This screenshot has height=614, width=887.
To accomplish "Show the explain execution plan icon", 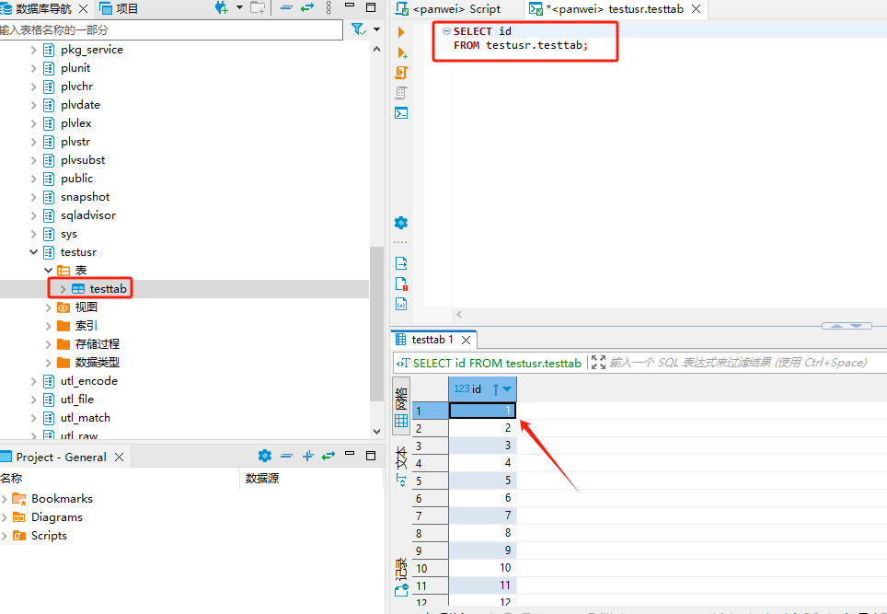I will [x=401, y=93].
